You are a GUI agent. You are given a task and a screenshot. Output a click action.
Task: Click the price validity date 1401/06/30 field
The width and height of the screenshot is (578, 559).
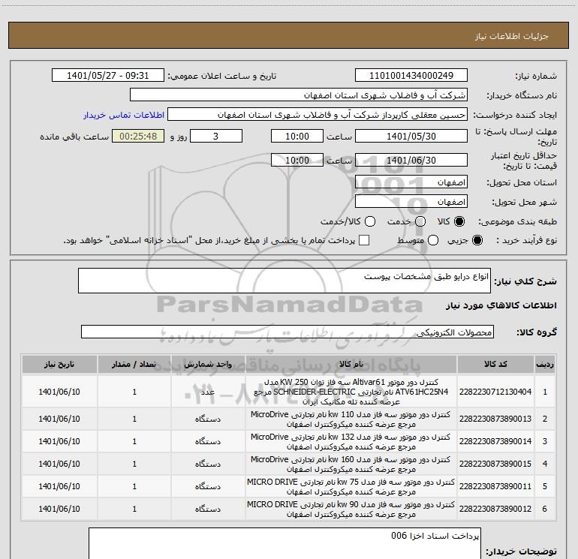411,160
